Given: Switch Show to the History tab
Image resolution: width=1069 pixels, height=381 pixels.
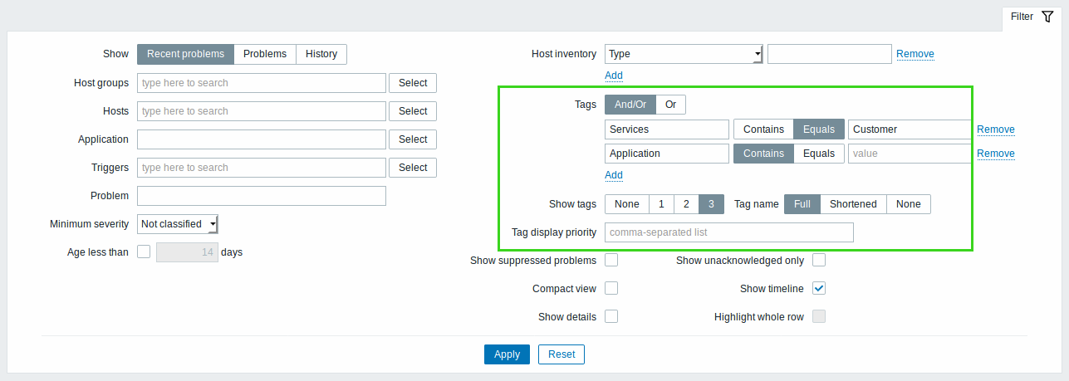Looking at the screenshot, I should click(x=321, y=54).
